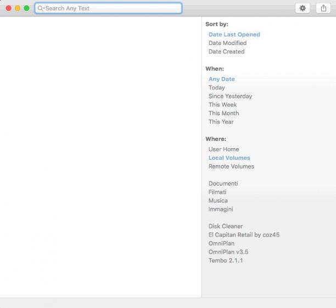This screenshot has height=308, width=336.
Task: Limit search to Documenti folder
Action: [x=223, y=184]
